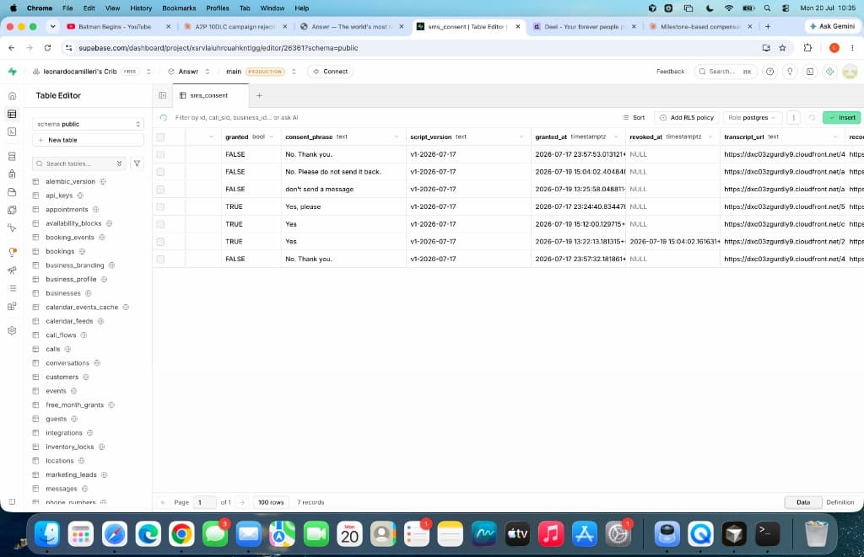
Task: Open the Bookmarks menu in menu bar
Action: click(x=179, y=8)
